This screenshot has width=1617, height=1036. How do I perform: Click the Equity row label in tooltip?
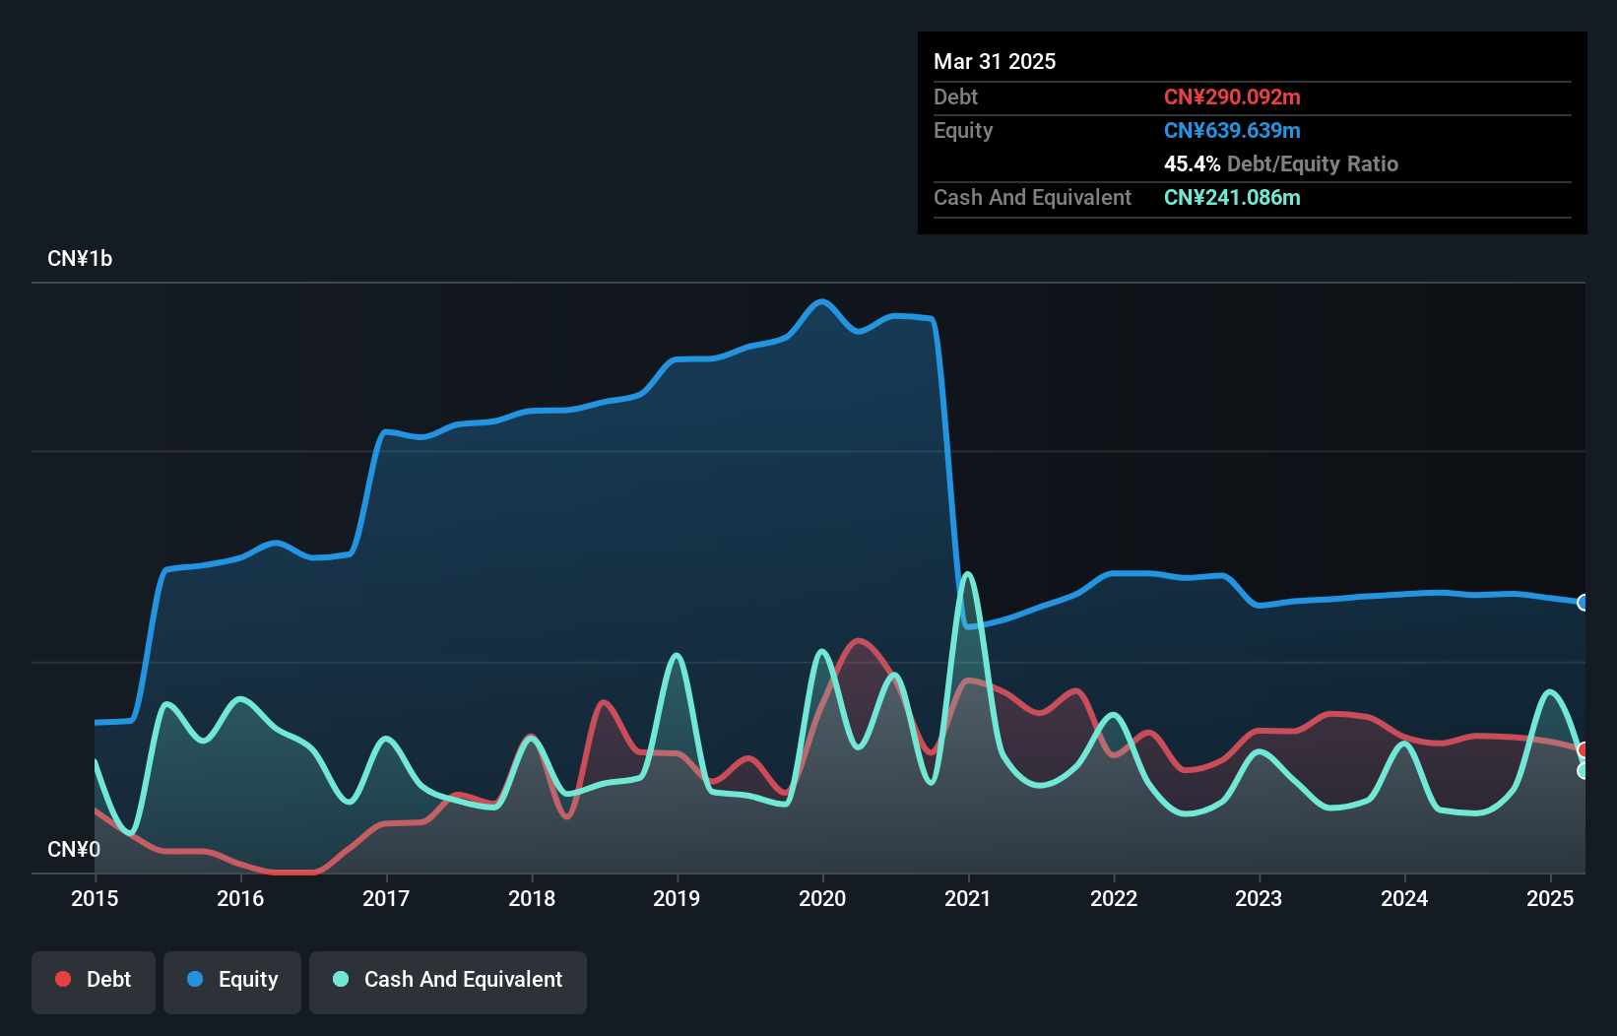click(x=963, y=131)
